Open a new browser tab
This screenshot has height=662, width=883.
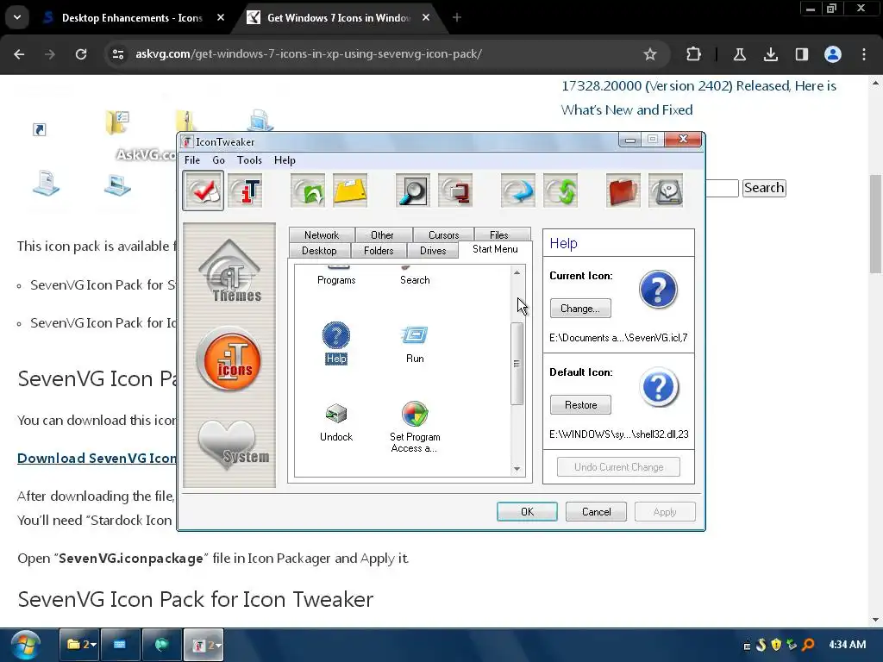[x=457, y=17]
